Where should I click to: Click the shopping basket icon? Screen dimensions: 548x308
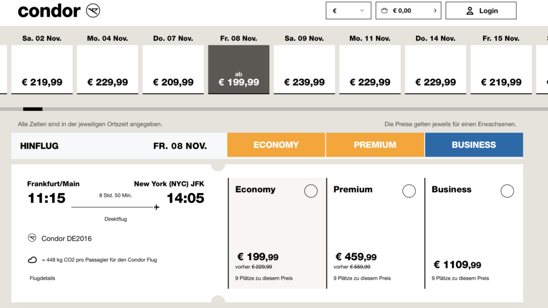tap(384, 11)
